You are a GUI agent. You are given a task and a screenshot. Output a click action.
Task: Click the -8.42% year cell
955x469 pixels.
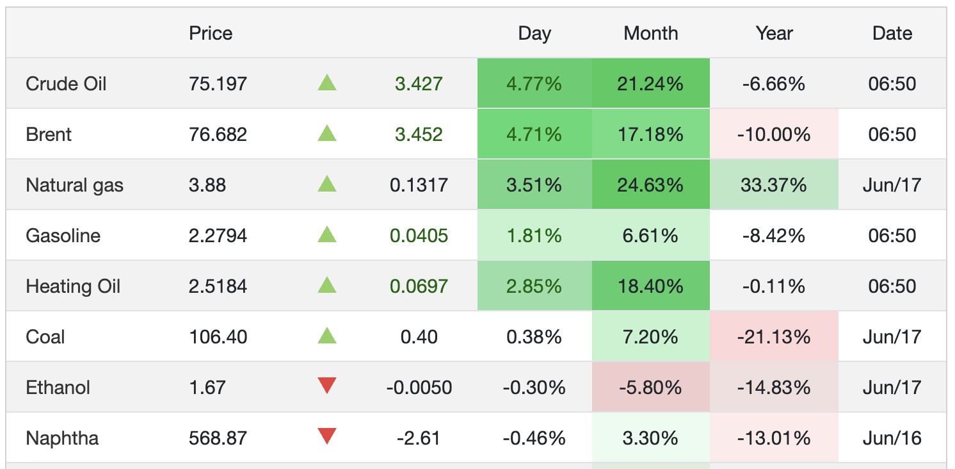click(774, 235)
